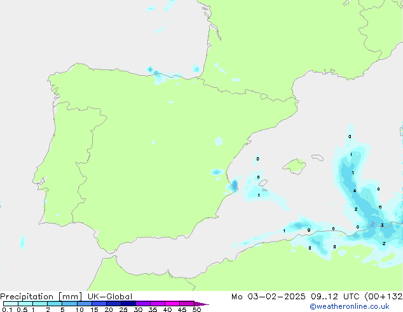Image resolution: width=403 pixels, height=312 pixels.
Task: Click the 0.1–0.5 mm legend color swatch
Action: pos(11,304)
